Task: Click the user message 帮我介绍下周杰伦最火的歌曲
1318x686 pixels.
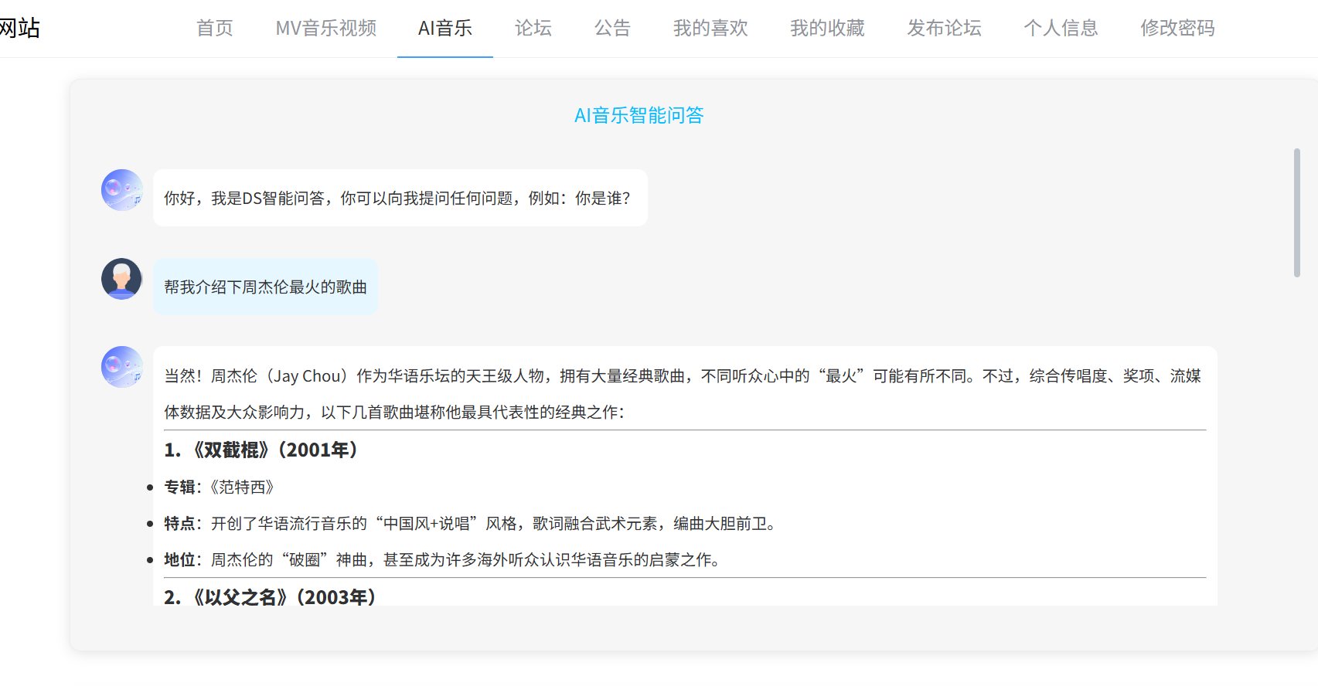Action: coord(266,287)
